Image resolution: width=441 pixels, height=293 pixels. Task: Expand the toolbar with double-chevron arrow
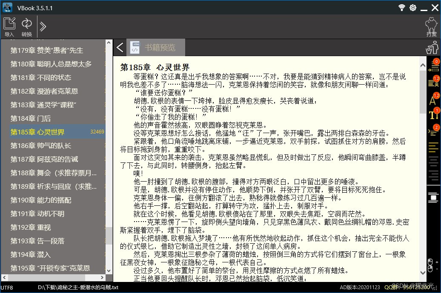tap(43, 27)
